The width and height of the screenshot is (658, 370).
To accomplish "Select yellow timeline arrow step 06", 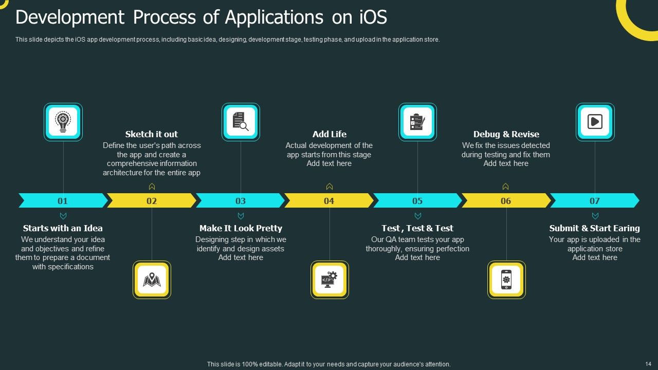I will click(506, 200).
